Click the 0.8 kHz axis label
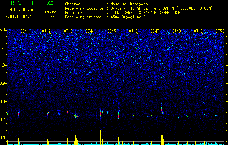This screenshot has height=145, width=228. (3, 101)
